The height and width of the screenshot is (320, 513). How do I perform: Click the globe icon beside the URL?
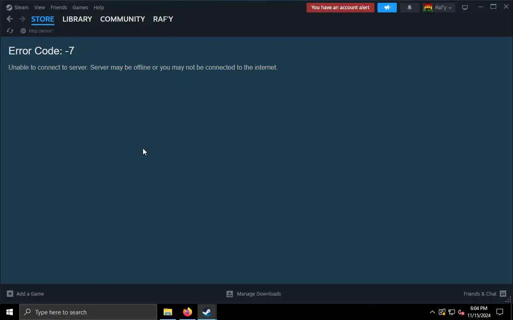pos(23,31)
